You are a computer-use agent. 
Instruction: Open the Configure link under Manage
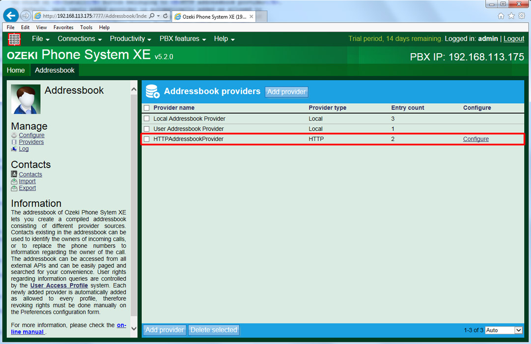[31, 135]
